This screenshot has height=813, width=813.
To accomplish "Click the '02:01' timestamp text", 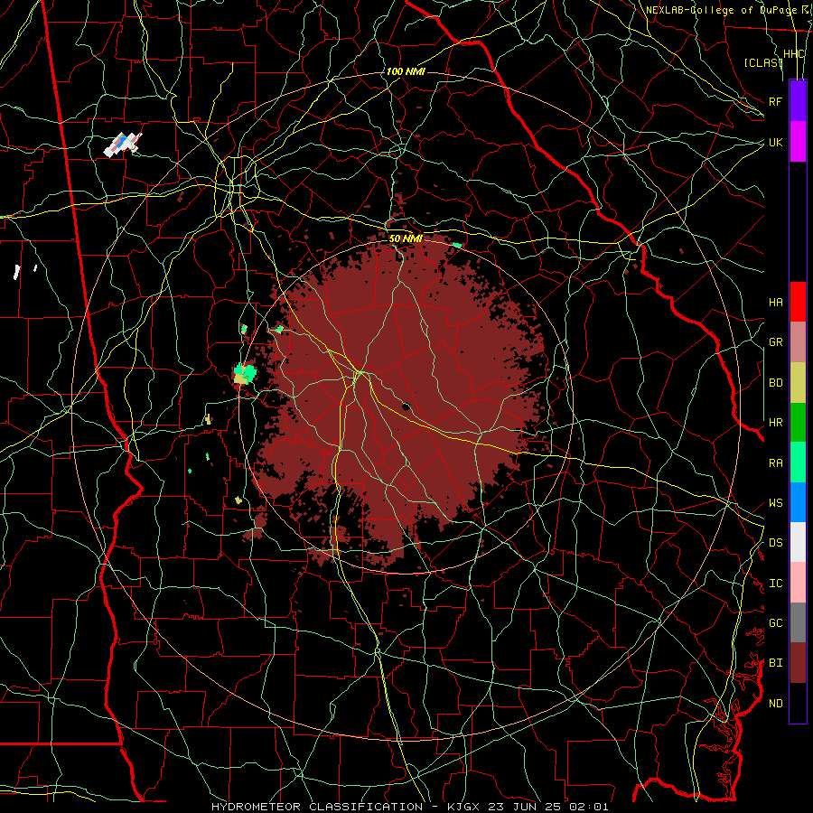I will (x=591, y=807).
